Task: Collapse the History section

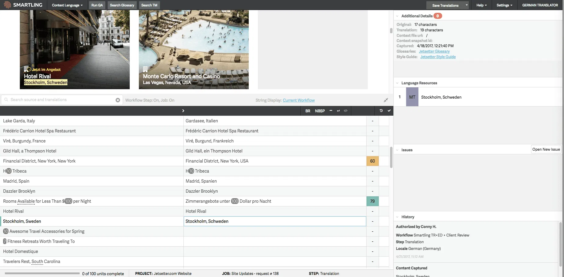Action: pos(397,217)
